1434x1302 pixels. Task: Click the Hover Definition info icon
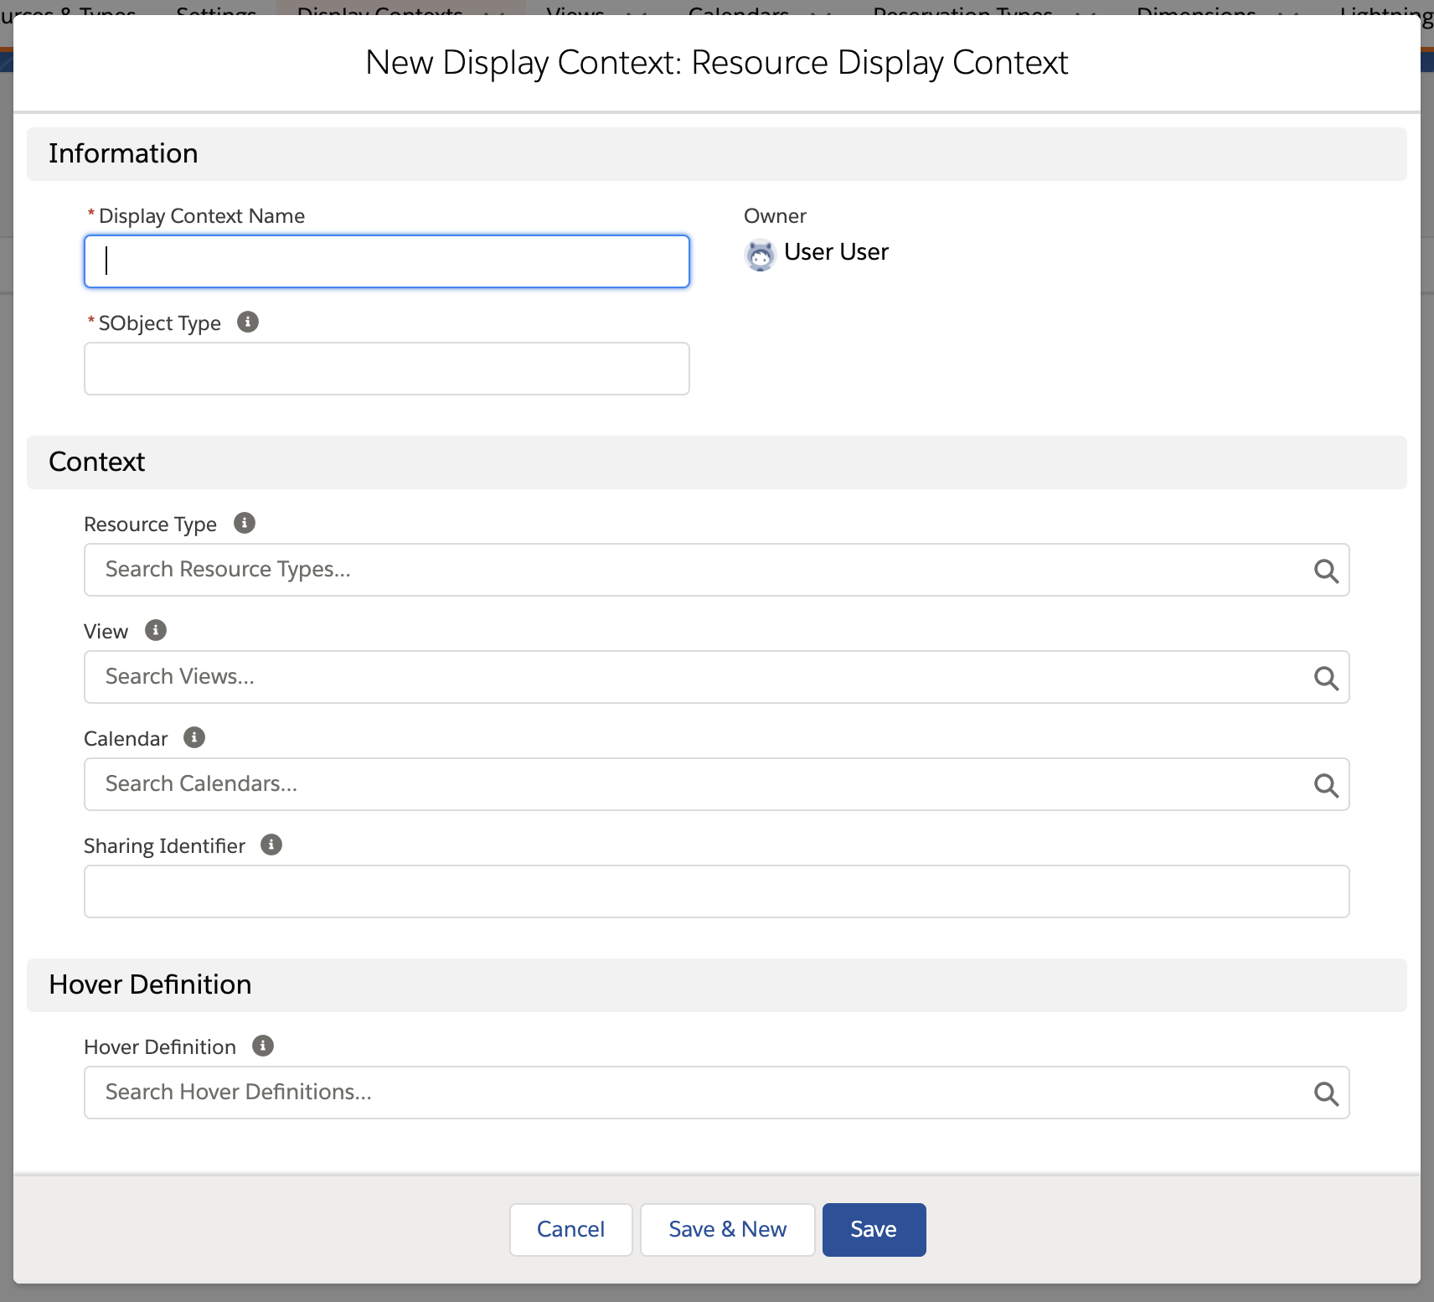tap(263, 1046)
